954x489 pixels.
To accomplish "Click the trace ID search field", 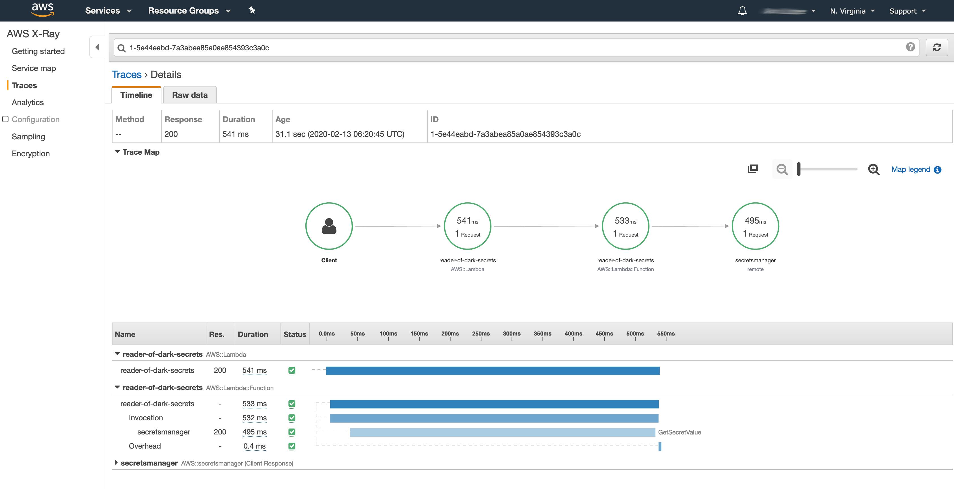I will [x=516, y=47].
